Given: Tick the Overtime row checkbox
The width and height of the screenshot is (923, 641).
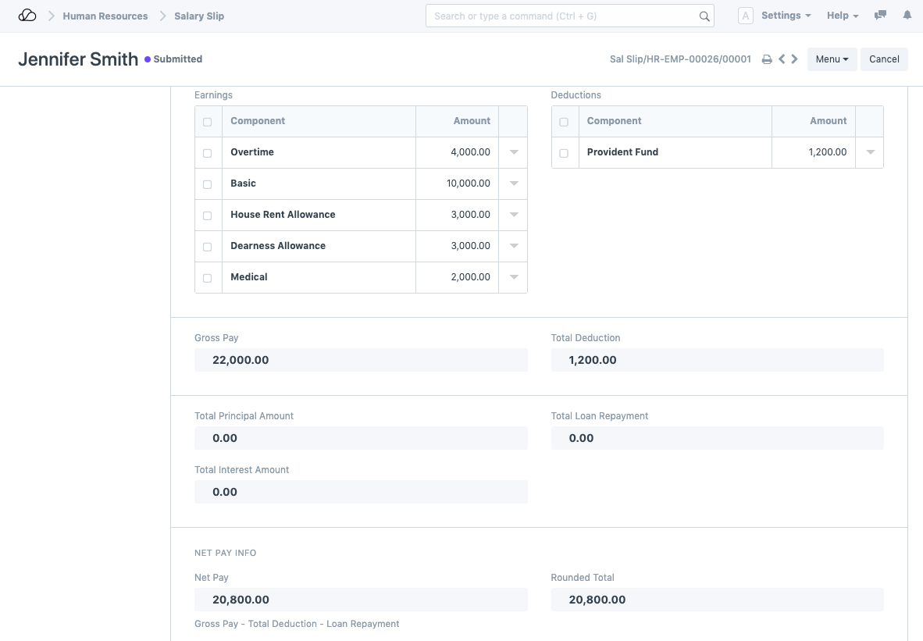Looking at the screenshot, I should pyautogui.click(x=207, y=153).
